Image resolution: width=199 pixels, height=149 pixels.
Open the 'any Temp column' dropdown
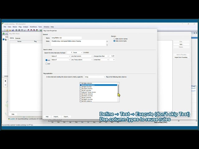coord(82,60)
